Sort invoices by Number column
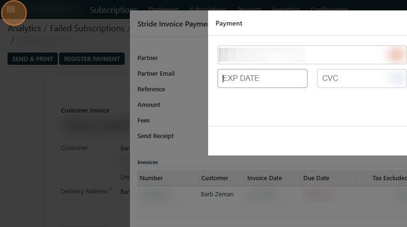This screenshot has height=227, width=407. coord(151,178)
